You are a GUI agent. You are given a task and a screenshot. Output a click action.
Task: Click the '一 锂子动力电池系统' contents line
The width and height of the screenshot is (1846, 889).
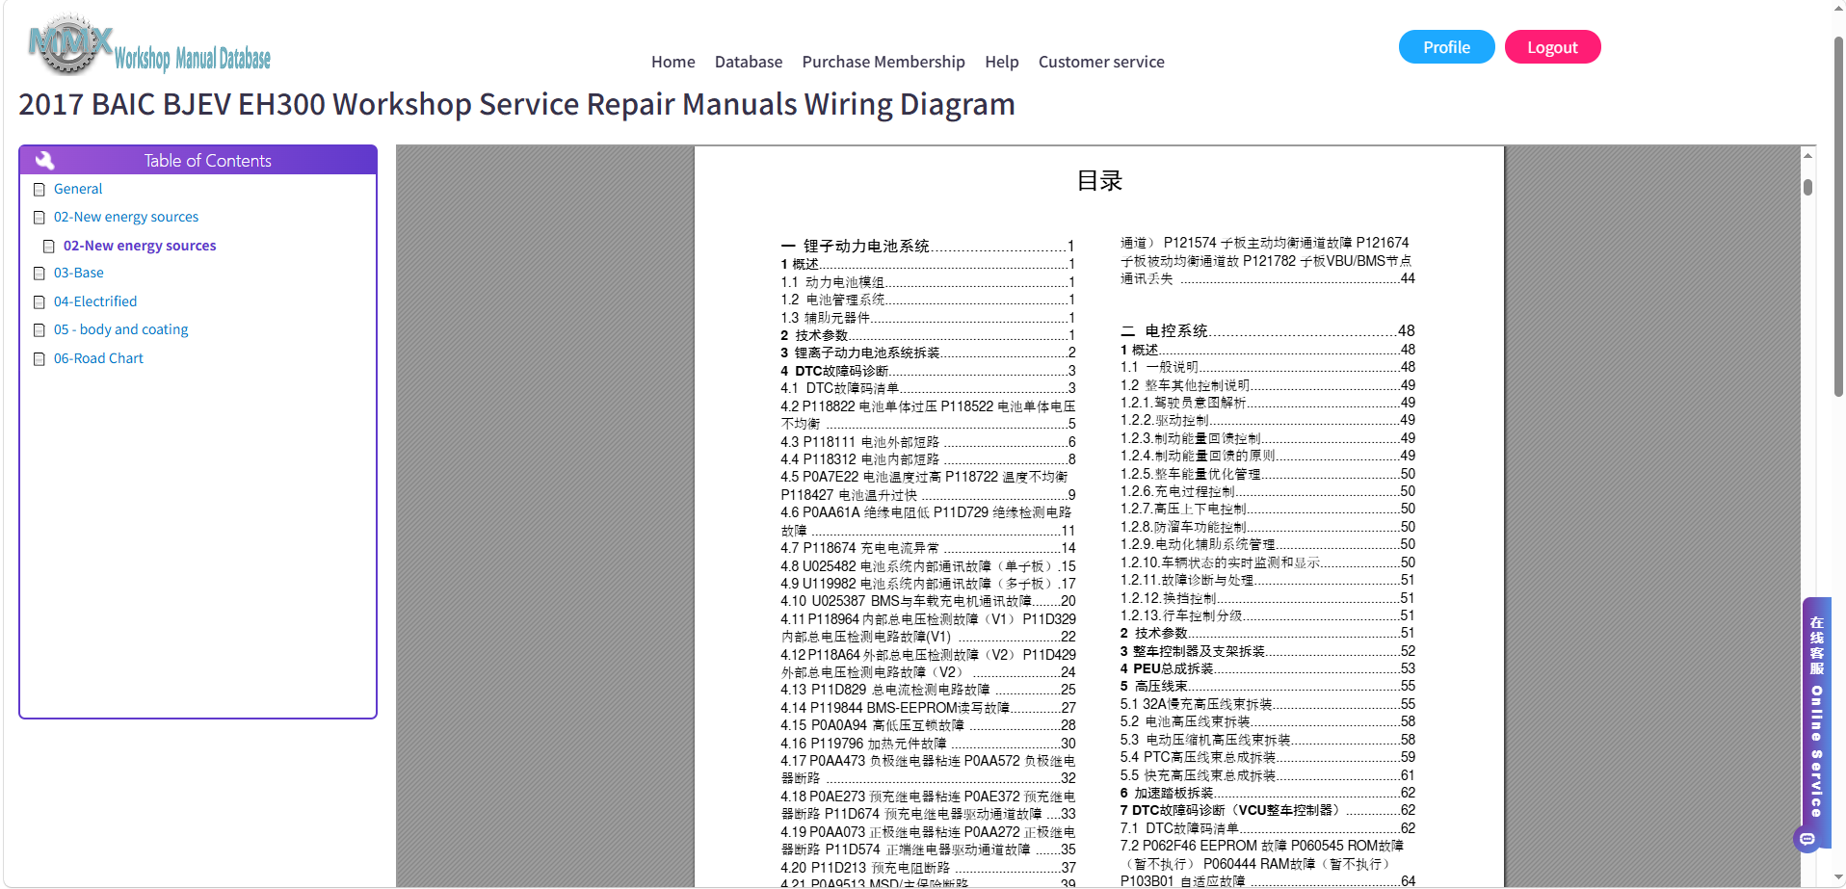coord(928,247)
